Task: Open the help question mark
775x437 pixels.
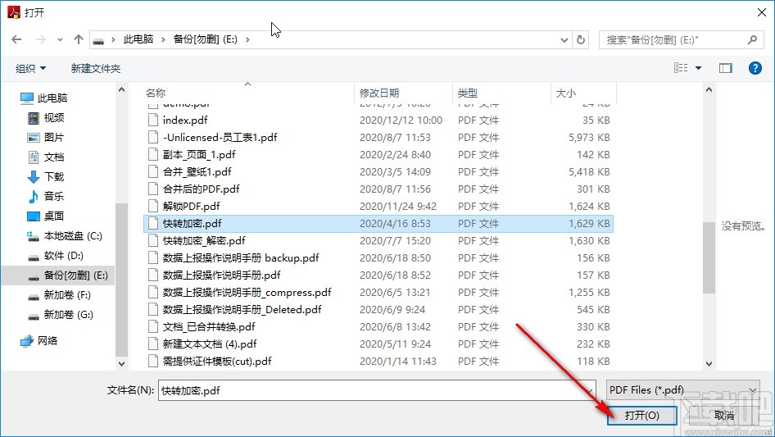Action: tap(755, 68)
